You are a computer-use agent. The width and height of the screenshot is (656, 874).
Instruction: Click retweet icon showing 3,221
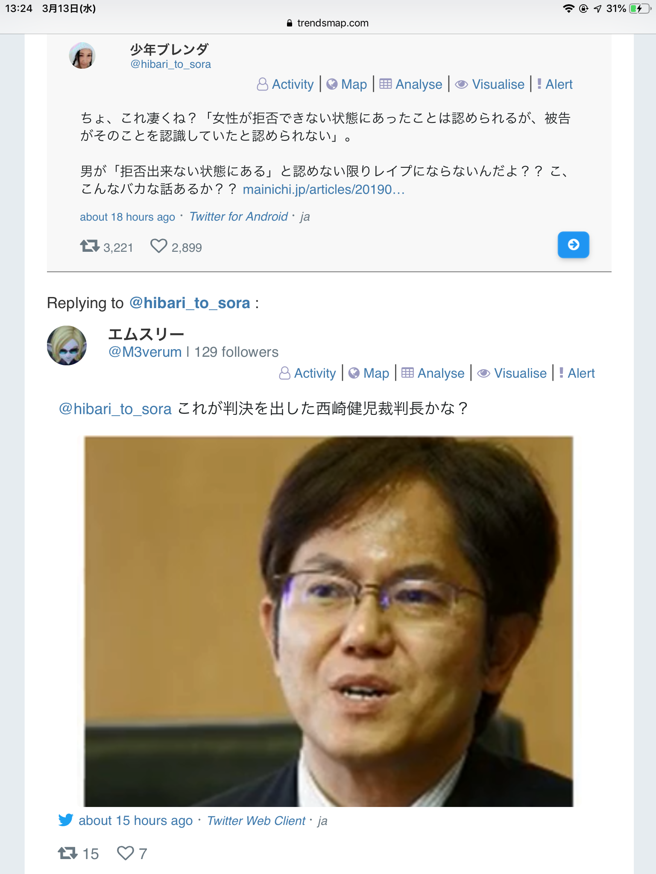90,246
